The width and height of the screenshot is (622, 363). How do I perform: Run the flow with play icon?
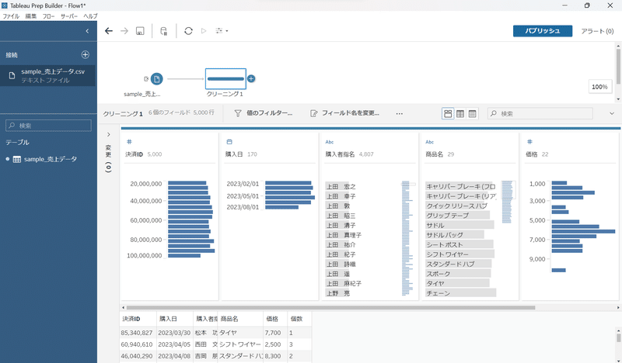204,31
